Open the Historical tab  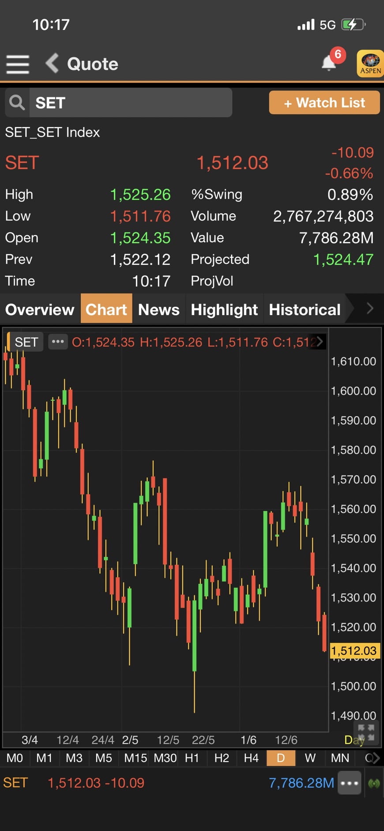305,309
